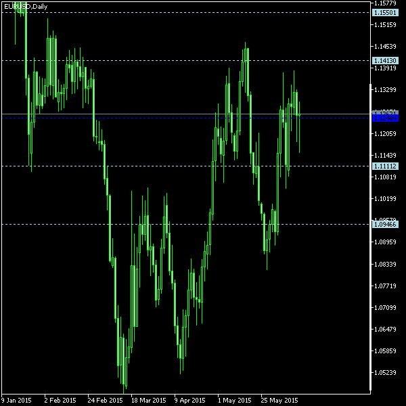
Task: Click the 1.07099 price scale value
Action: [x=385, y=308]
